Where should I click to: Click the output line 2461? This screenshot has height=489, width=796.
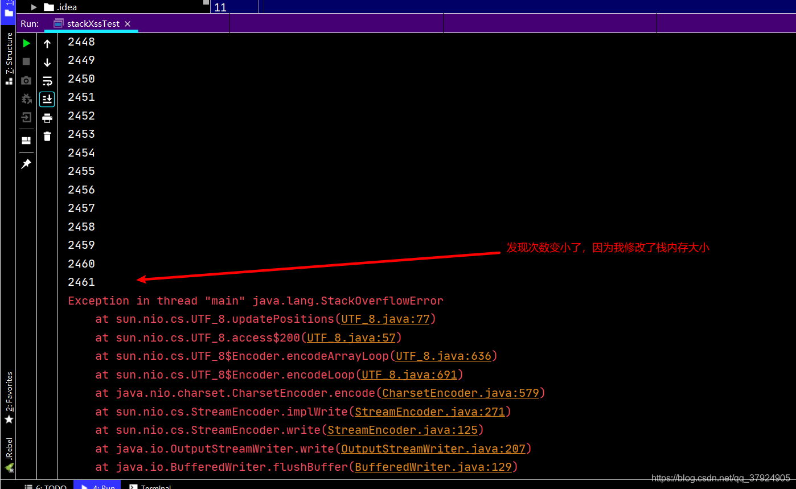pos(81,282)
